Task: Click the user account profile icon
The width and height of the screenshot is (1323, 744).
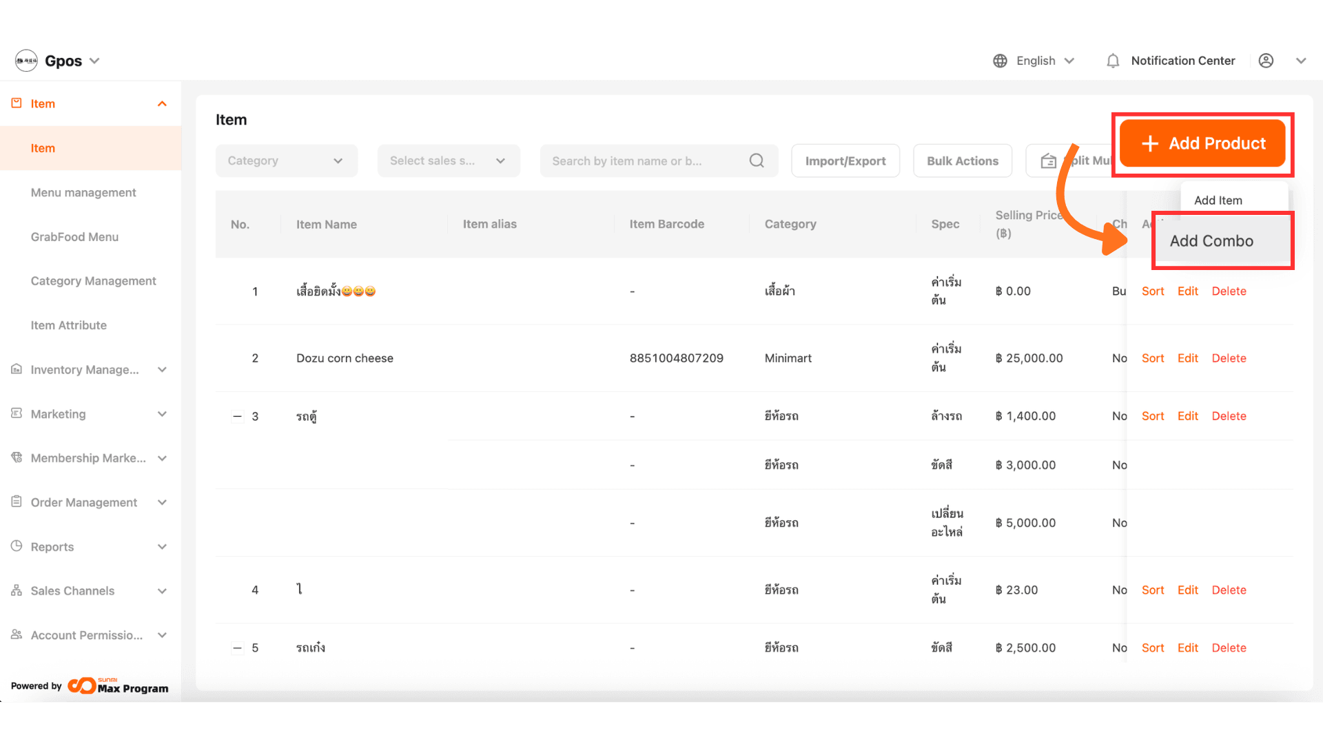Action: click(1266, 61)
